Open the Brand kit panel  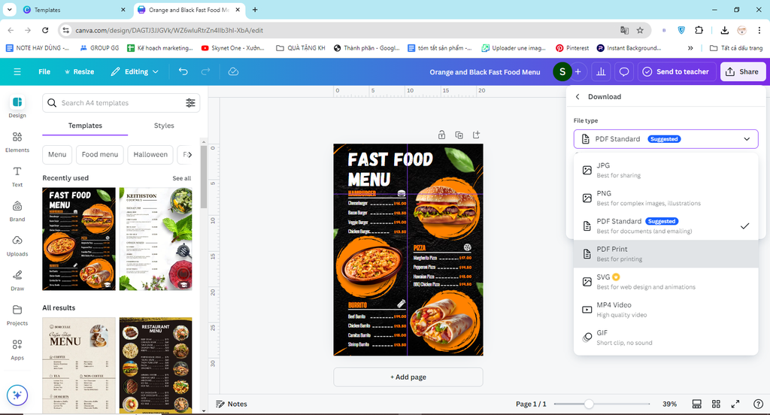(17, 211)
